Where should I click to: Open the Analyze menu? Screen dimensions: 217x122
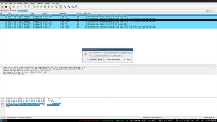[x=26, y=3]
